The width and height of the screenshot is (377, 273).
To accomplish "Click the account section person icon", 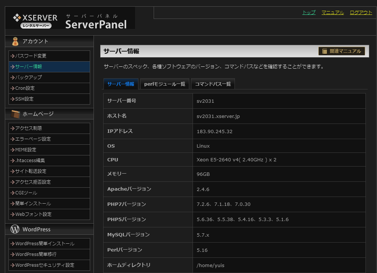I will [x=15, y=41].
